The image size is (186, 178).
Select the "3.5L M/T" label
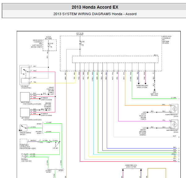pyautogui.click(x=55, y=148)
